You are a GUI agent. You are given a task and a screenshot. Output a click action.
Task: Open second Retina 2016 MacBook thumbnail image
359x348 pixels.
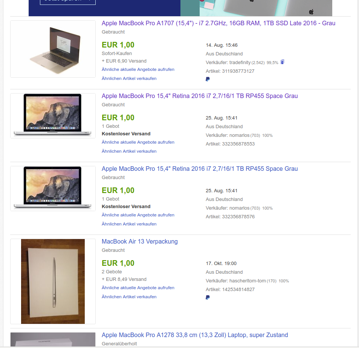click(x=53, y=189)
